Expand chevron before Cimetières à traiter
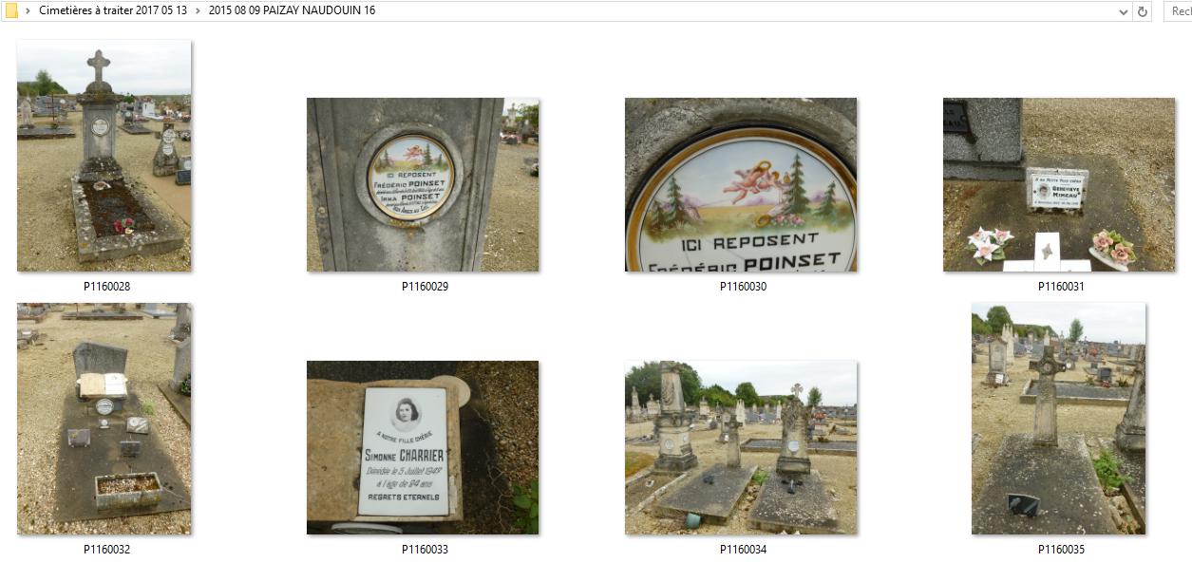Image resolution: width=1192 pixels, height=562 pixels. tap(28, 11)
